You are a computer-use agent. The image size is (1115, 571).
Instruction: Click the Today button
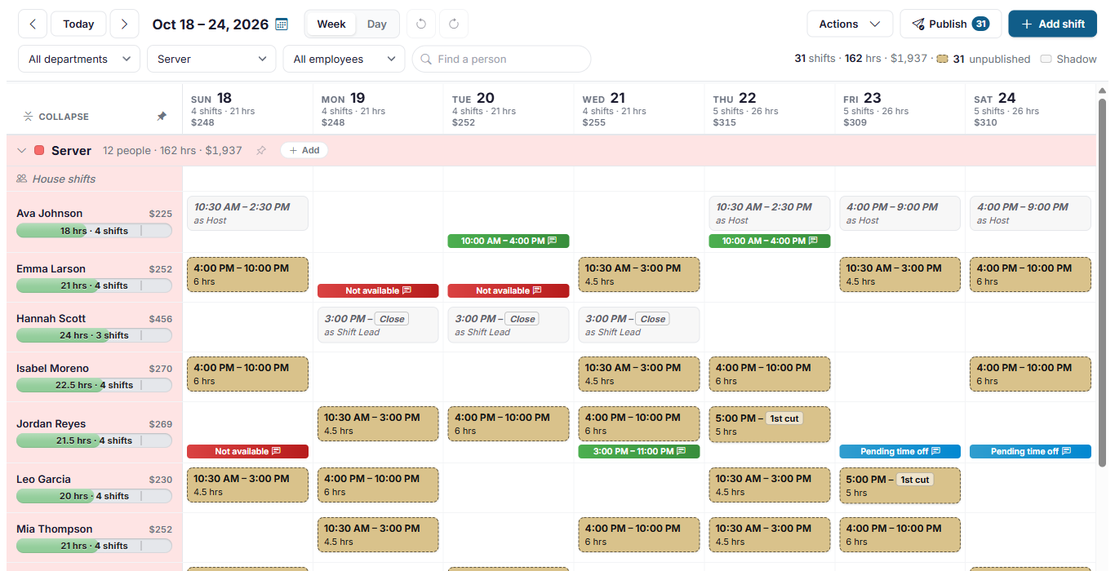point(78,24)
